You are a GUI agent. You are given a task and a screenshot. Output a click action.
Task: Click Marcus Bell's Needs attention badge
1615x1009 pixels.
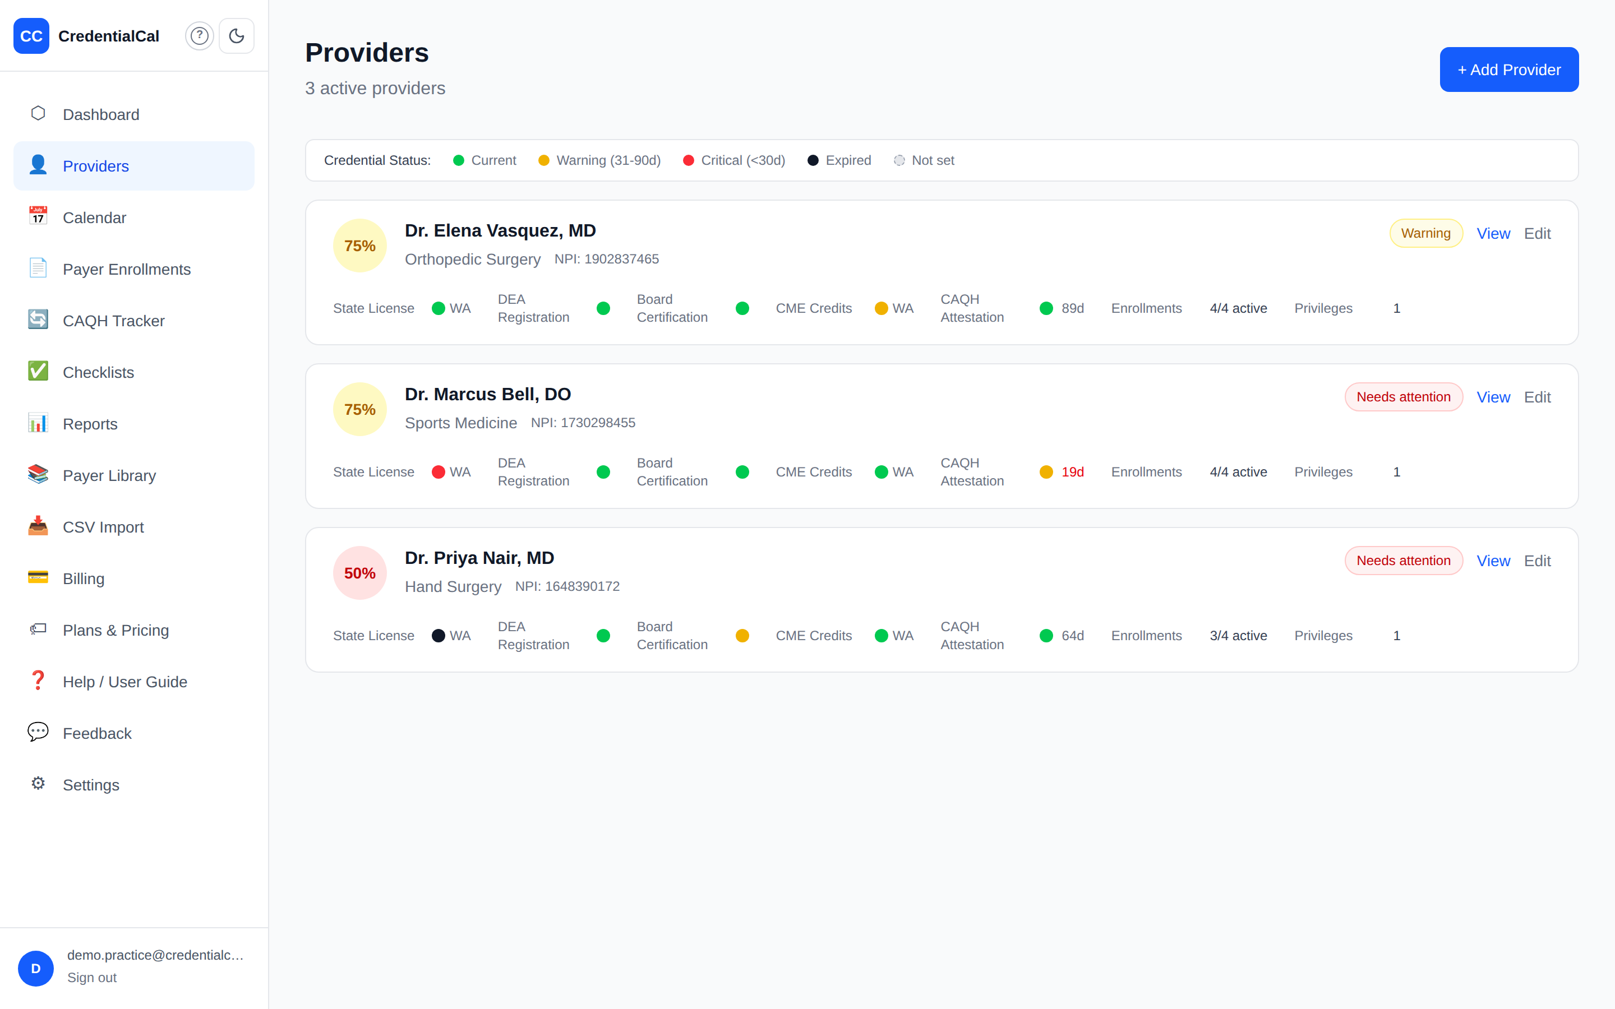point(1404,396)
